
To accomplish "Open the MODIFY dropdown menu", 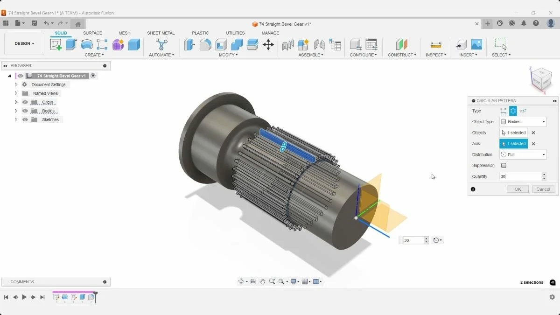I will click(x=228, y=55).
